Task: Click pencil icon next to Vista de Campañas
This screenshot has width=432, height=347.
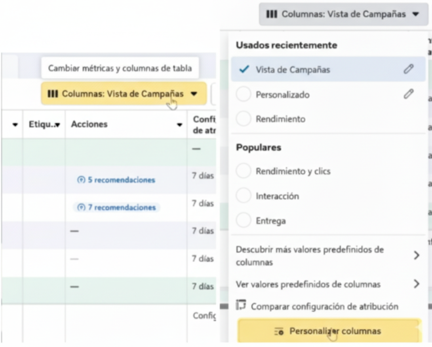Action: click(408, 69)
